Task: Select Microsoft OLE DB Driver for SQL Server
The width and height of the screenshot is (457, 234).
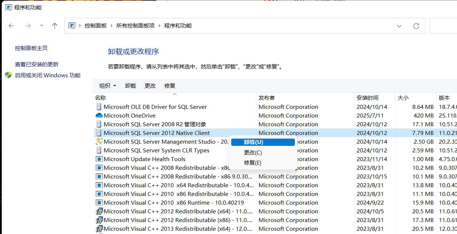Action: point(155,107)
